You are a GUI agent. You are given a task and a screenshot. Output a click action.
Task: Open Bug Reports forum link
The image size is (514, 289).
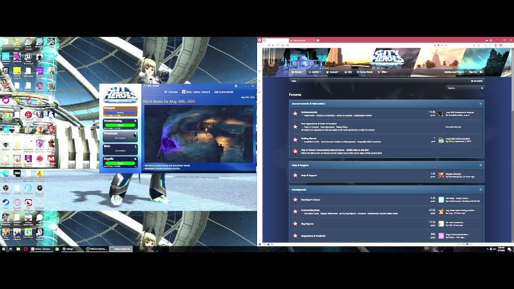pos(307,224)
